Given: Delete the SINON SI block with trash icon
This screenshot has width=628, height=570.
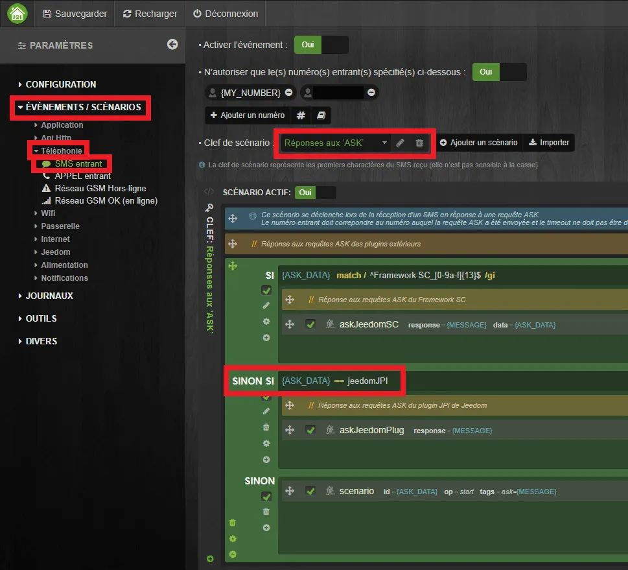Looking at the screenshot, I should point(266,427).
